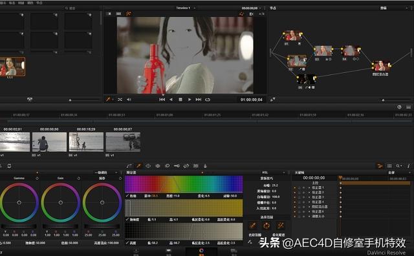Play the clip forward

[190, 100]
